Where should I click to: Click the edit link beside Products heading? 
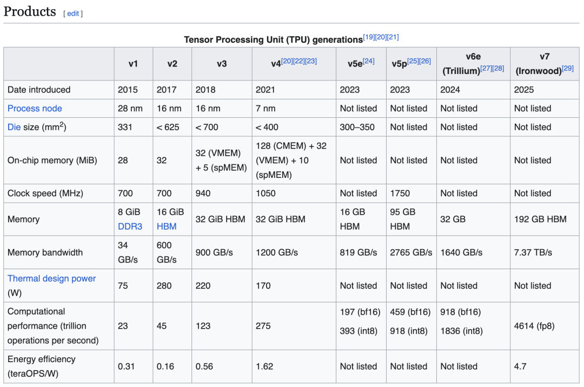[x=73, y=13]
